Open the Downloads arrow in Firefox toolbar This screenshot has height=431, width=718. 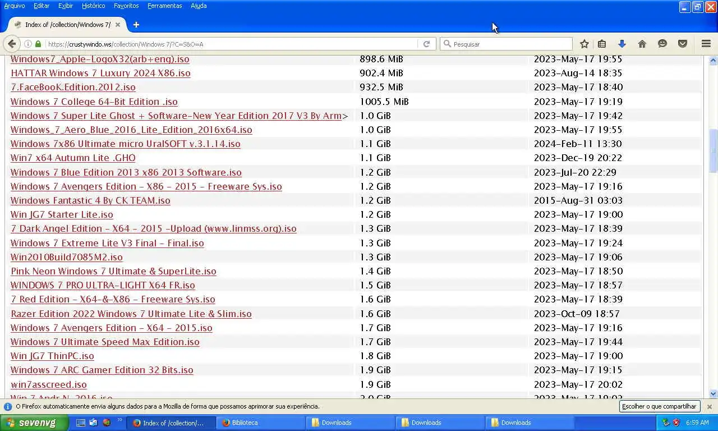click(622, 44)
